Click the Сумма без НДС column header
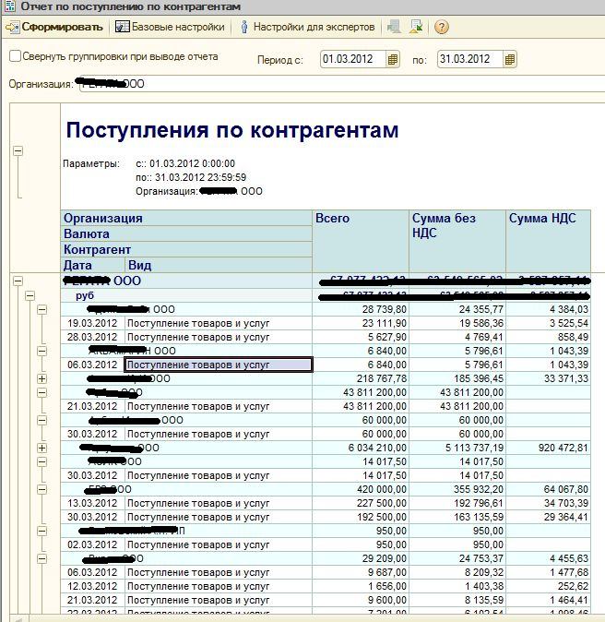The height and width of the screenshot is (622, 605). pyautogui.click(x=457, y=241)
